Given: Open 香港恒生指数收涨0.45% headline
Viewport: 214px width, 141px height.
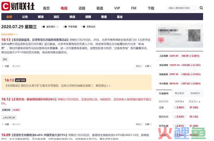Looking at the screenshot, I should point(39,135).
